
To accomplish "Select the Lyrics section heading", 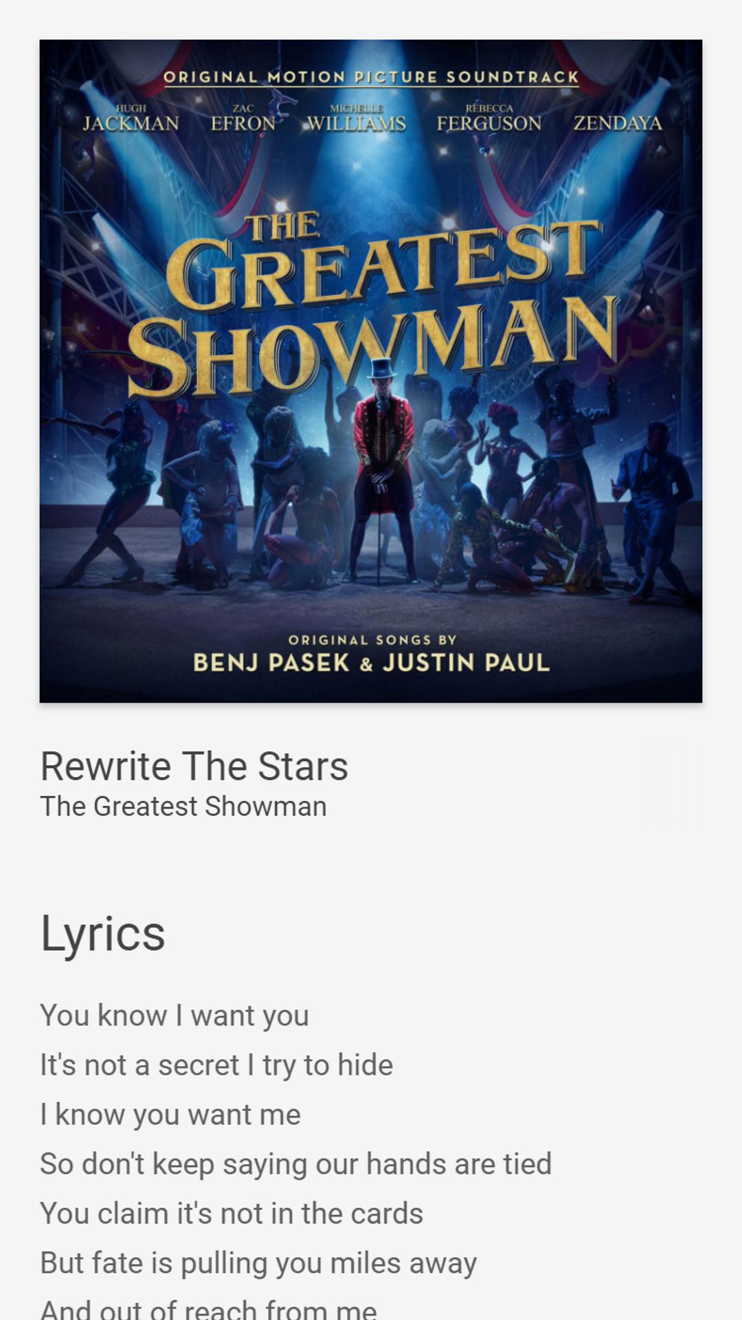I will [x=103, y=934].
